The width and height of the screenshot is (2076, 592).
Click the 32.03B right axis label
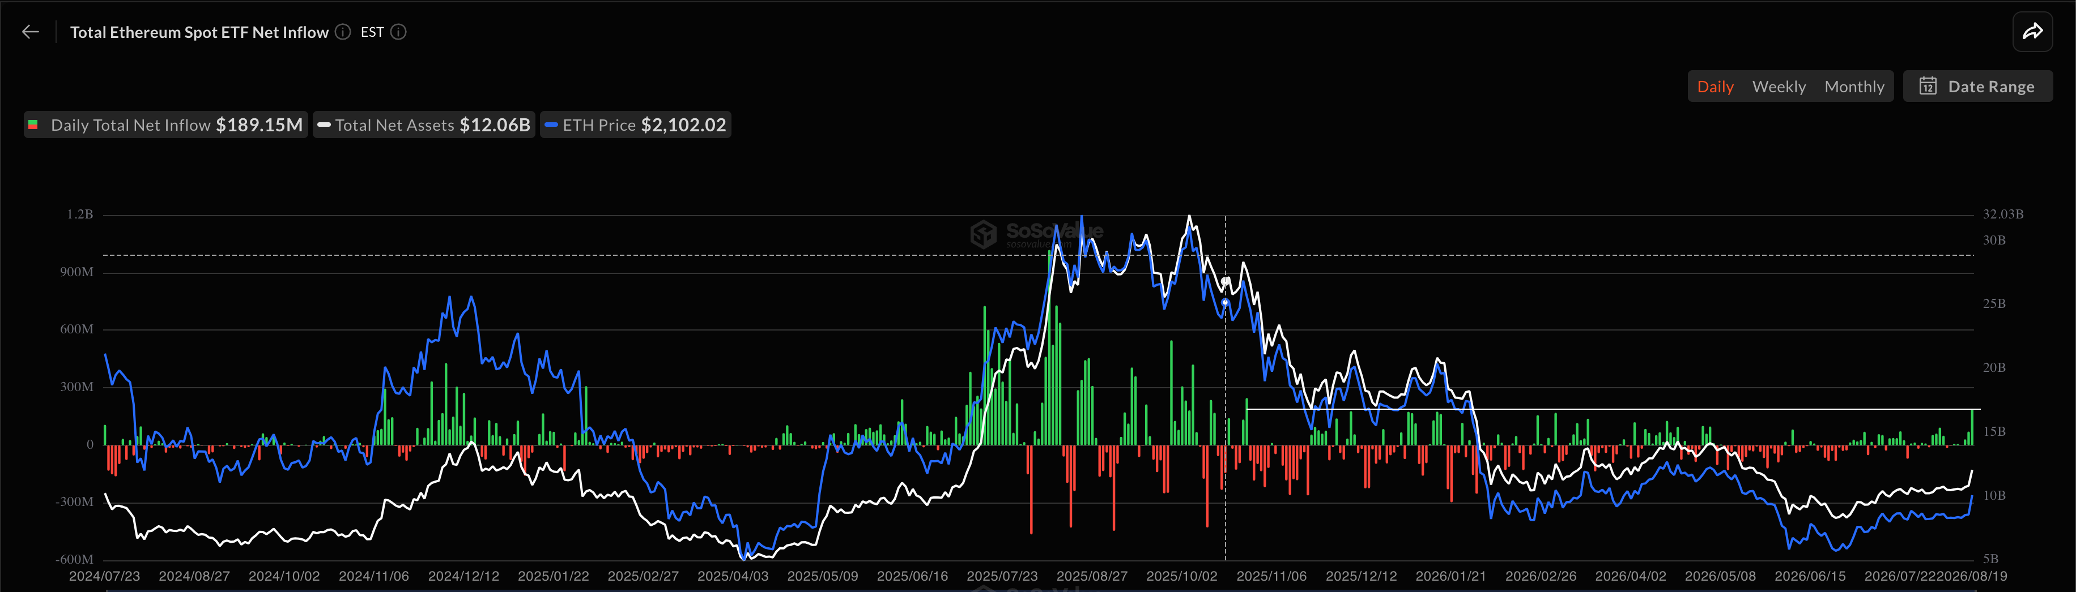[x=2003, y=215]
